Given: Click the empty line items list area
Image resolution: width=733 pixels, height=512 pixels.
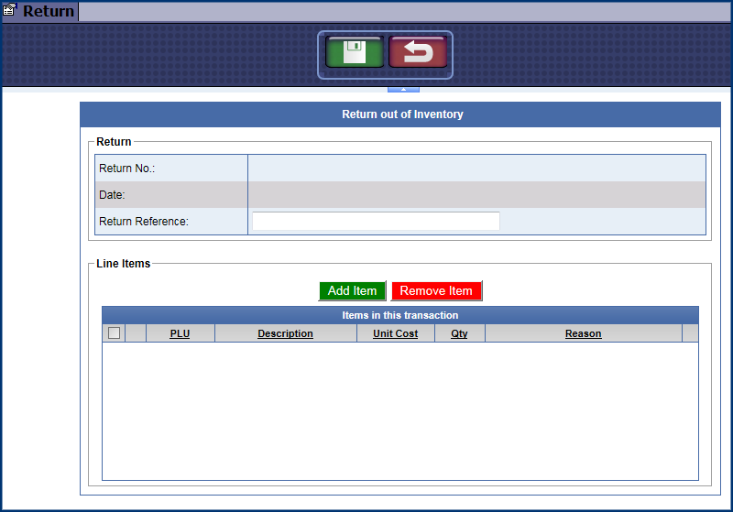Looking at the screenshot, I should 399,409.
